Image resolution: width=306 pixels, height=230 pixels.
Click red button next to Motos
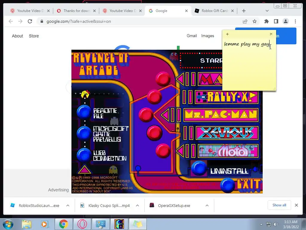point(163,151)
